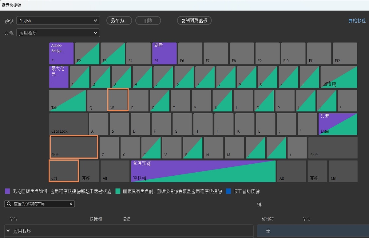Open the 开始教程 link
The width and height of the screenshot is (369, 238).
click(x=357, y=21)
